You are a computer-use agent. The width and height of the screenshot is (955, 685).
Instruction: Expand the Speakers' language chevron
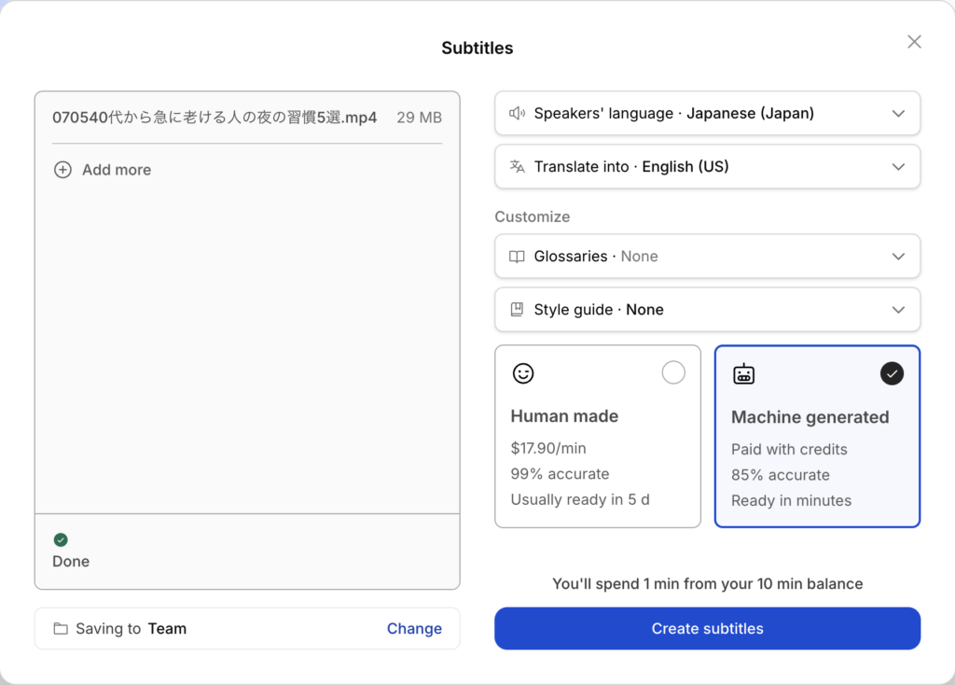coord(898,113)
